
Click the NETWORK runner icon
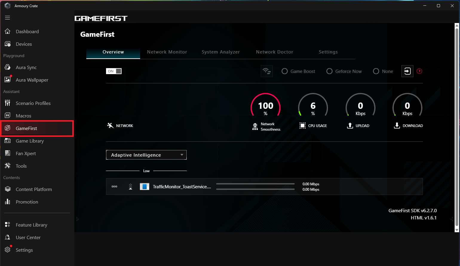point(110,126)
